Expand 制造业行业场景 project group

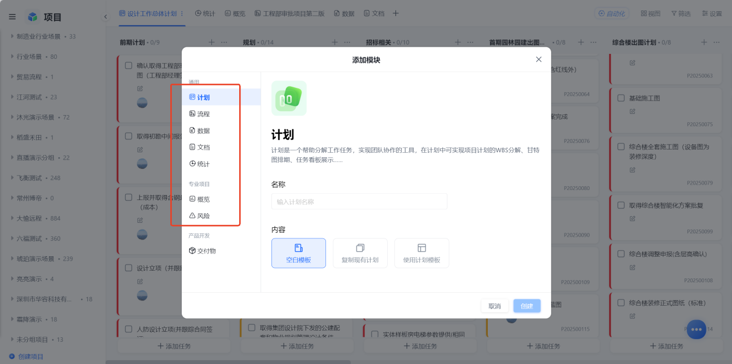(x=12, y=37)
